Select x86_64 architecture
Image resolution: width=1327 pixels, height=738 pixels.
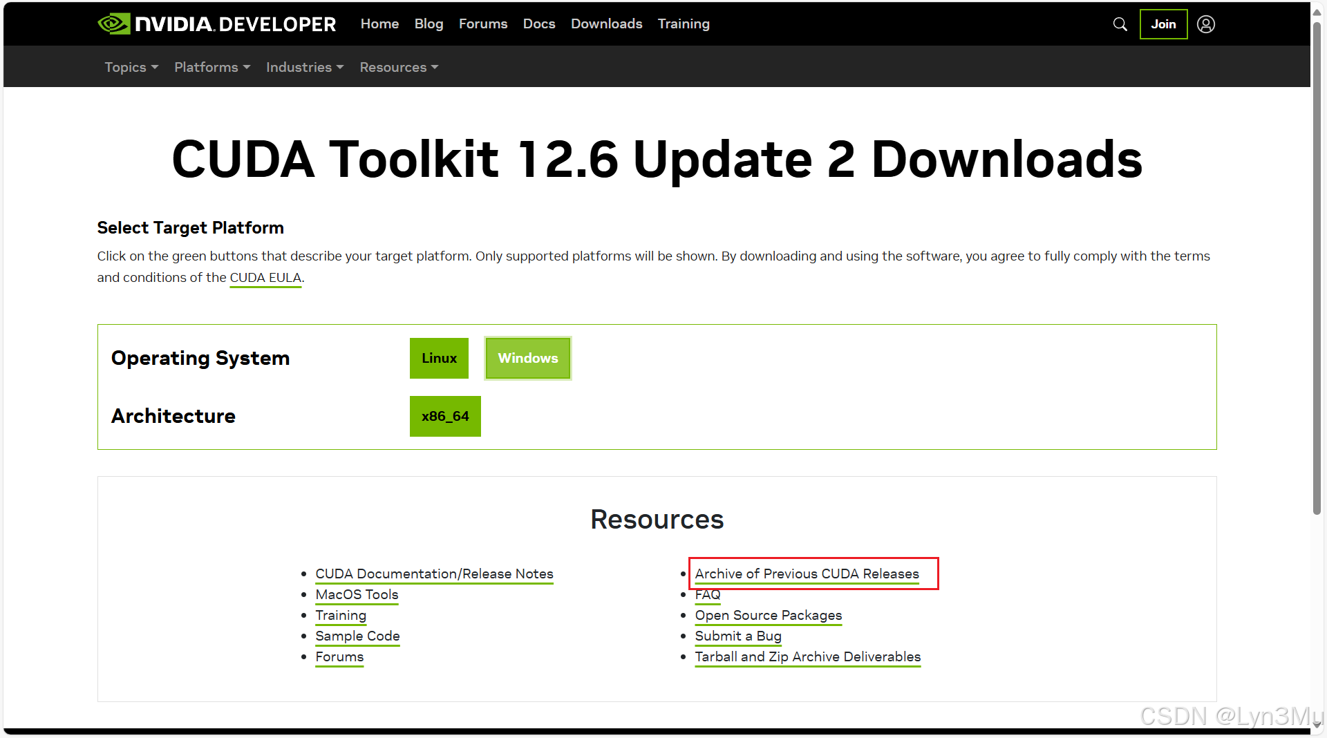[445, 416]
